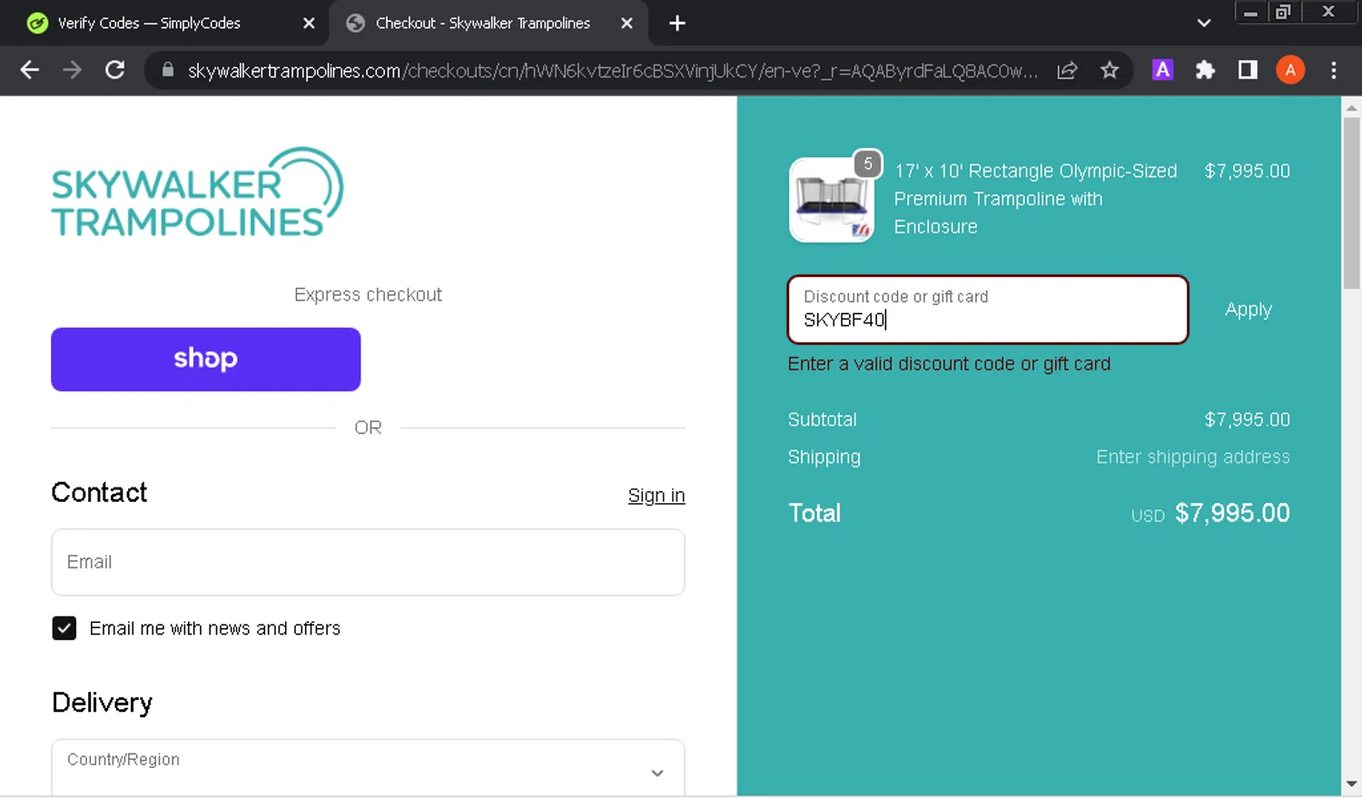This screenshot has width=1362, height=798.
Task: Click the scrollbar up arrow
Action: pyautogui.click(x=1351, y=107)
